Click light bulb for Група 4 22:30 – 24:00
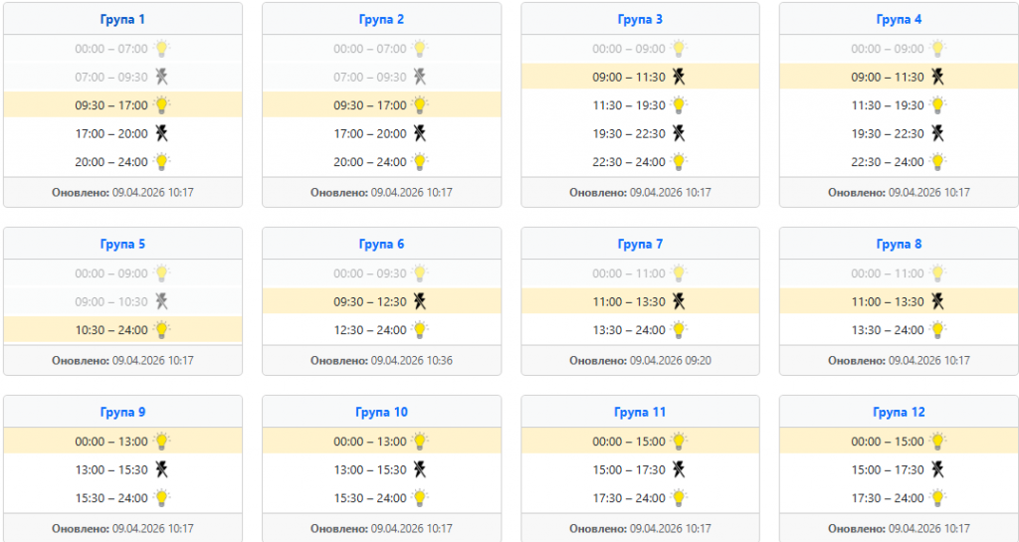The height and width of the screenshot is (542, 1019). [x=937, y=161]
